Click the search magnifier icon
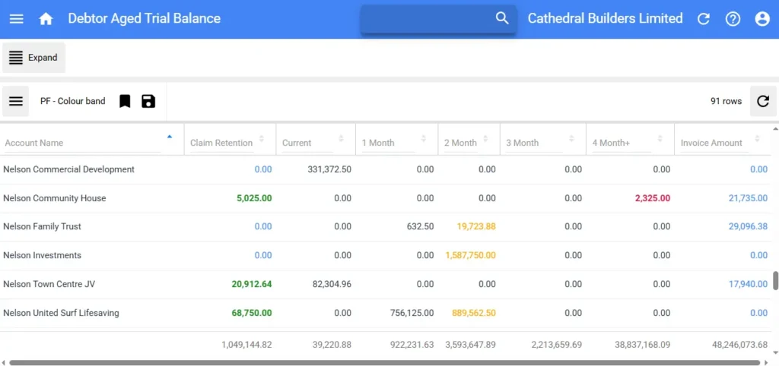This screenshot has height=366, width=779. 502,18
